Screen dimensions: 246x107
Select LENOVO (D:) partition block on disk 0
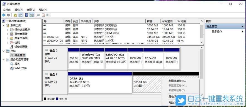click(116, 59)
